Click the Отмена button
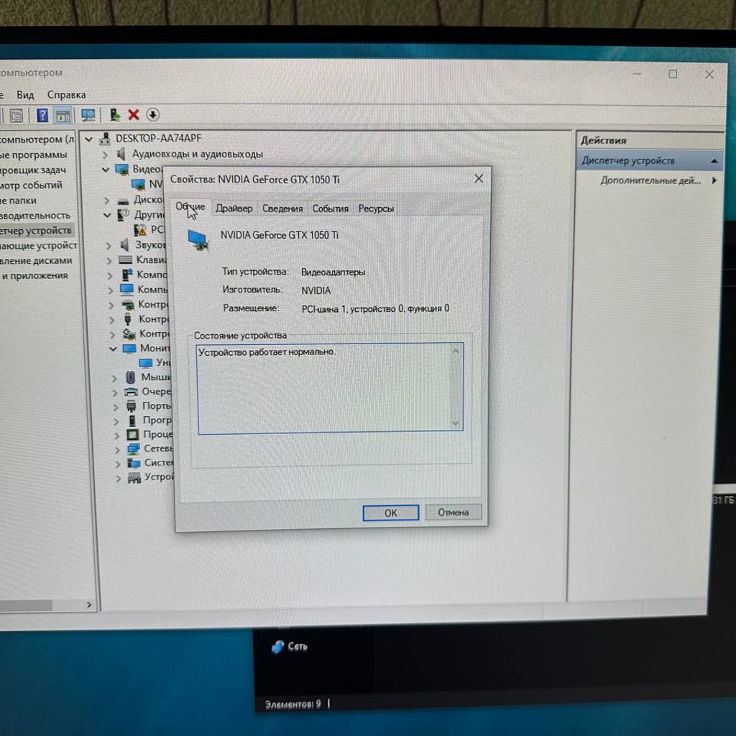 (x=454, y=512)
